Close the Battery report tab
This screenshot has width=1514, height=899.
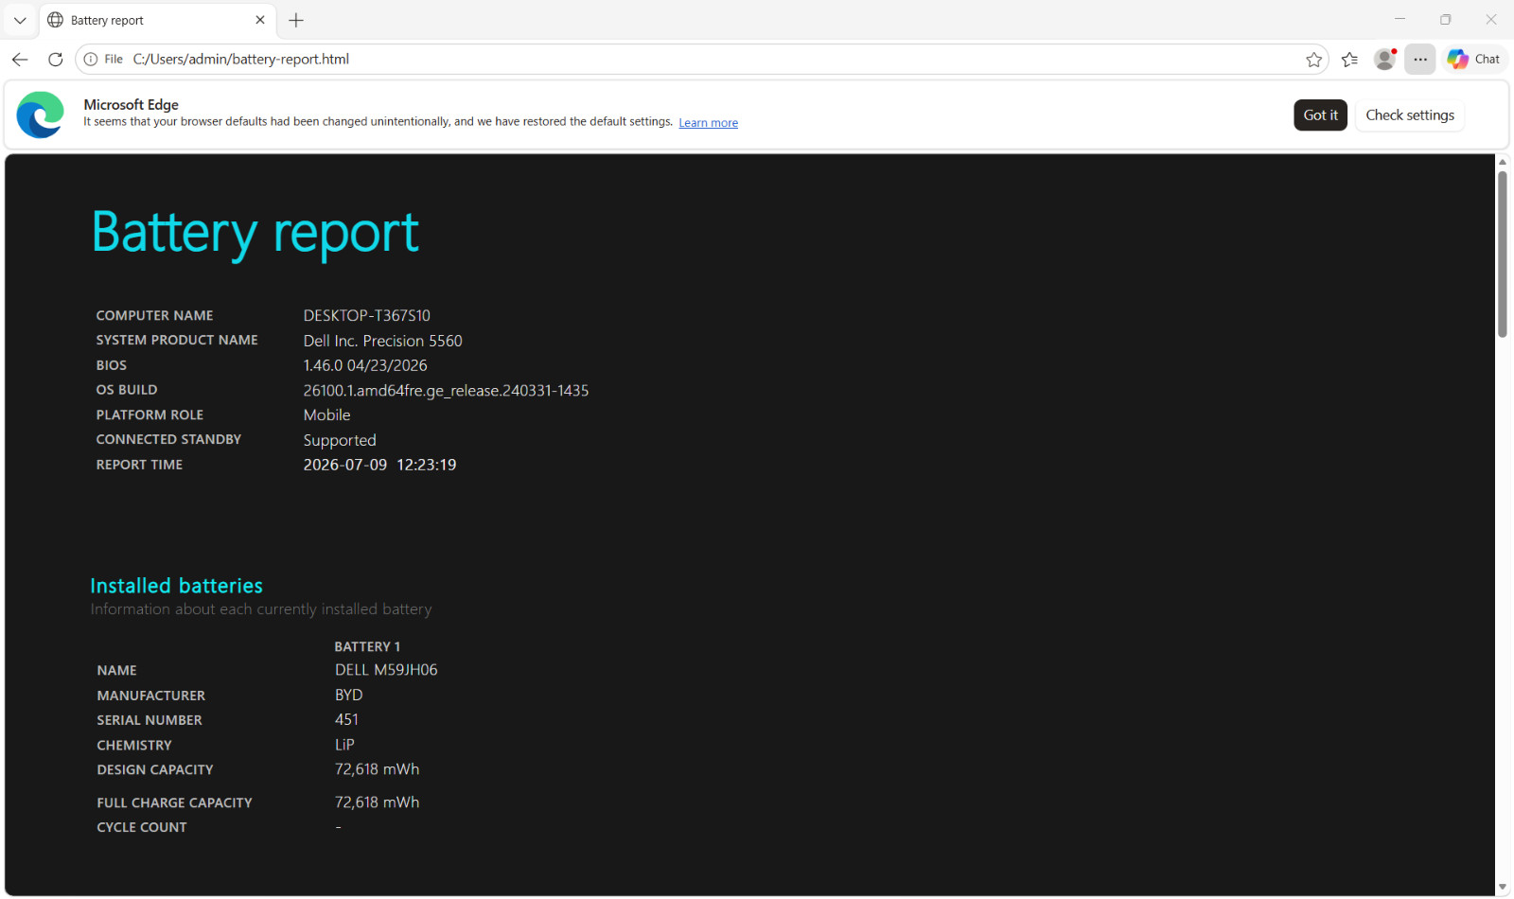click(260, 20)
